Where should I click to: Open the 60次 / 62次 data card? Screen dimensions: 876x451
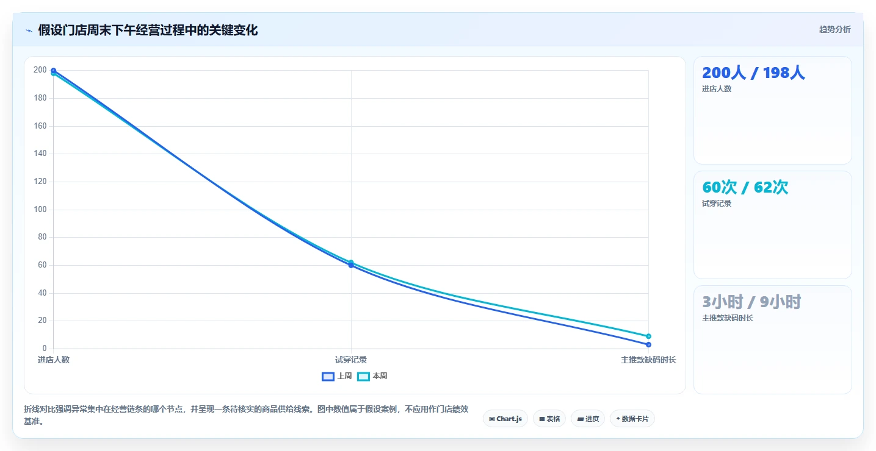(x=772, y=225)
